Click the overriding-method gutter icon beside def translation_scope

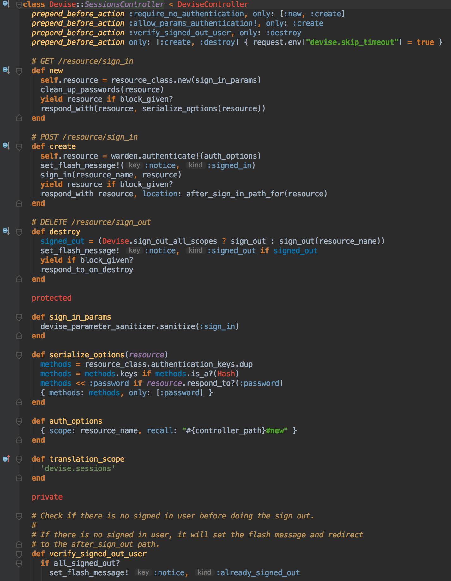pyautogui.click(x=6, y=458)
